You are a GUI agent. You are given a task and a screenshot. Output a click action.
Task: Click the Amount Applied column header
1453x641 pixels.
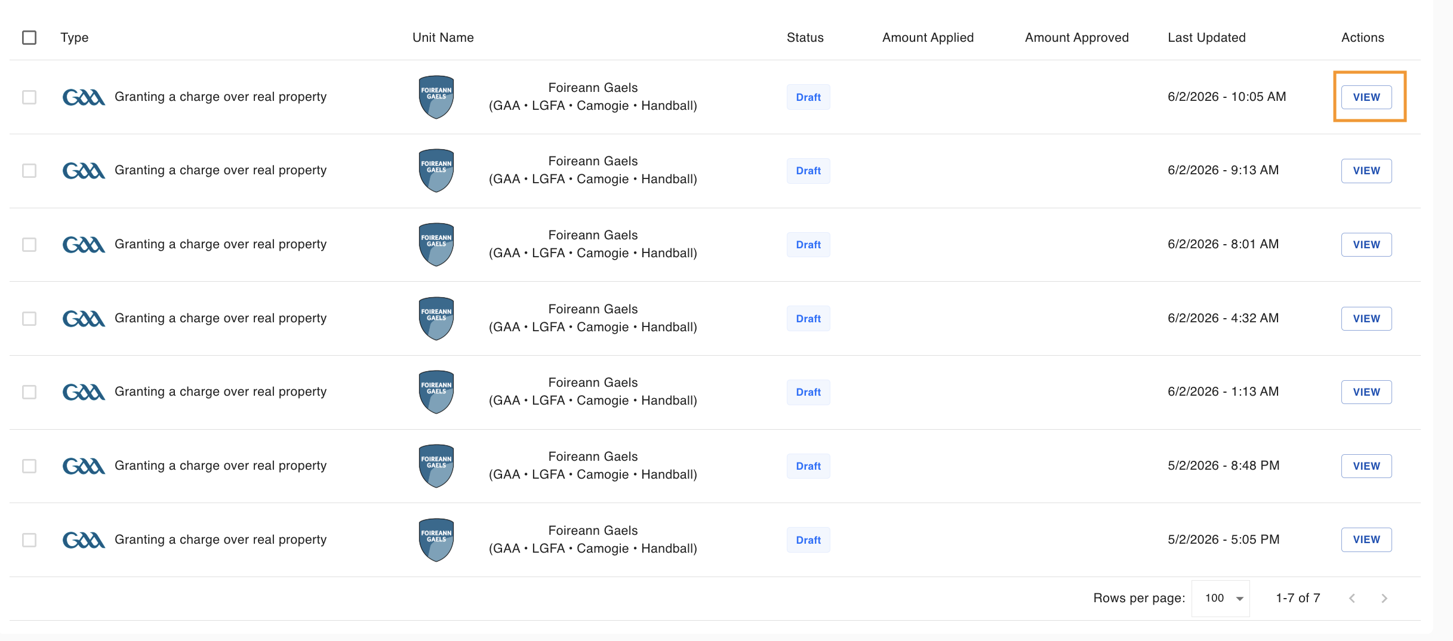[928, 38]
